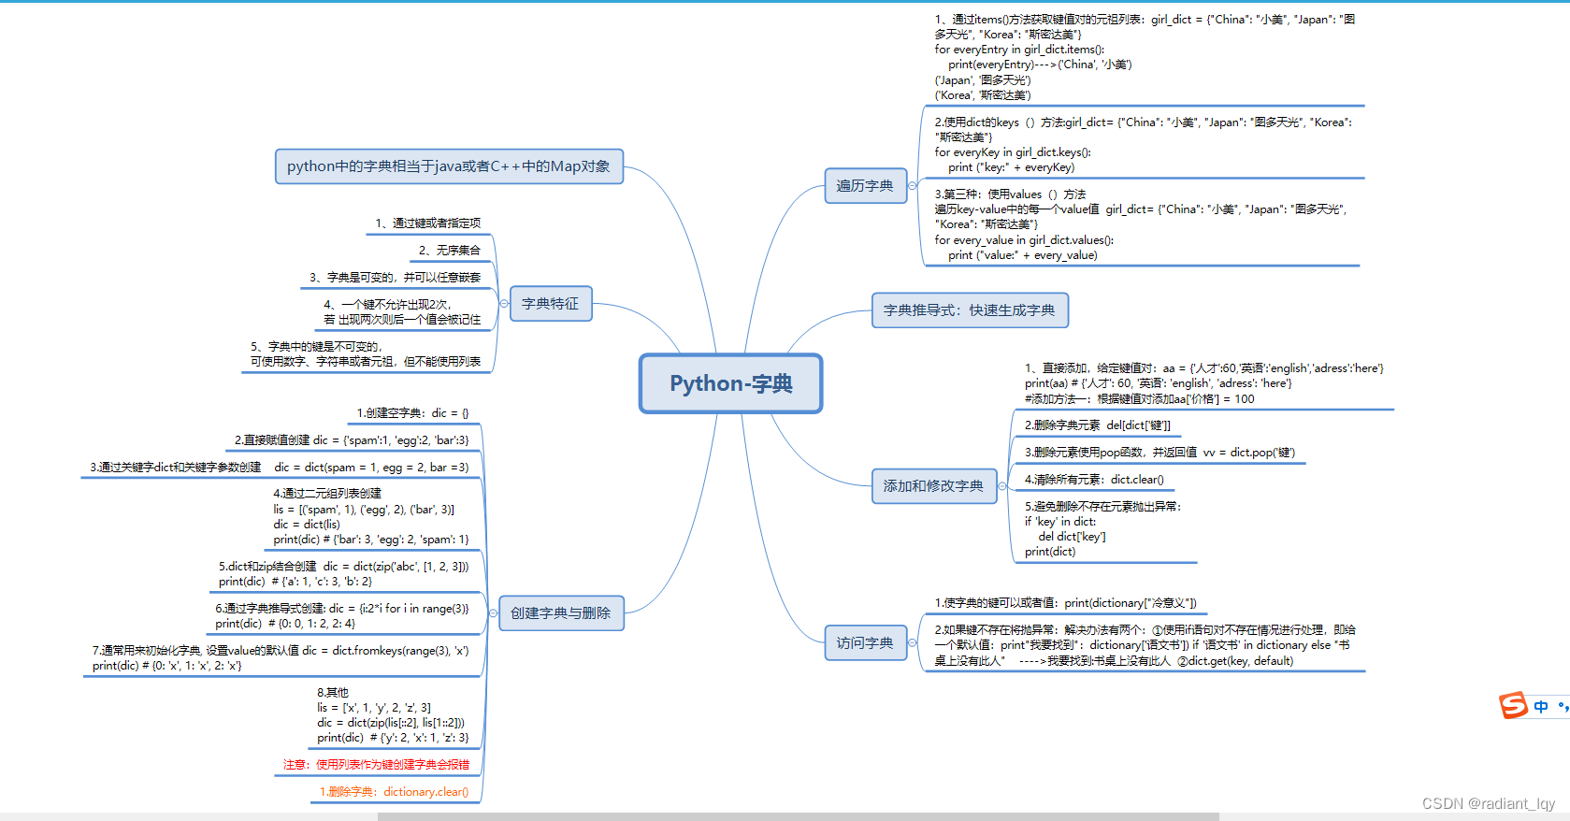Collapse the 访问字典 branch toggle
This screenshot has height=821, width=1570.
912,643
